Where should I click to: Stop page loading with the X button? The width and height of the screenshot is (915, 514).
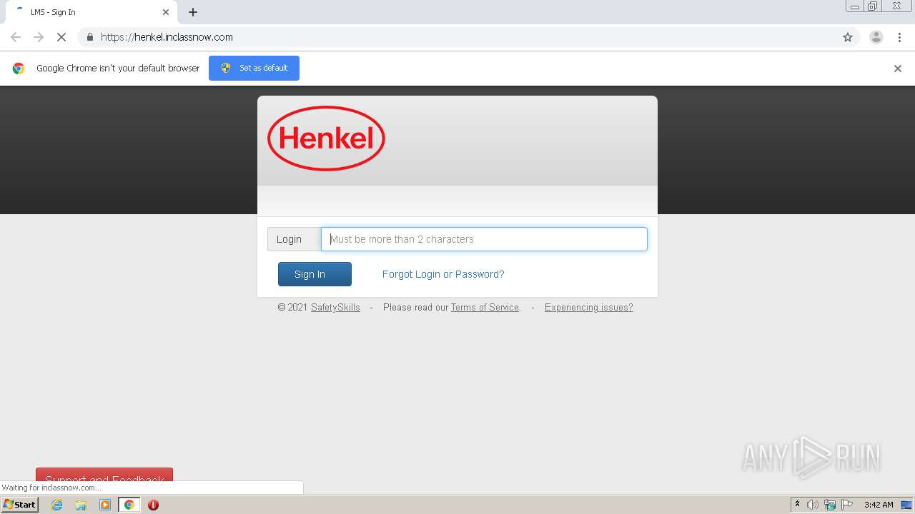(61, 37)
